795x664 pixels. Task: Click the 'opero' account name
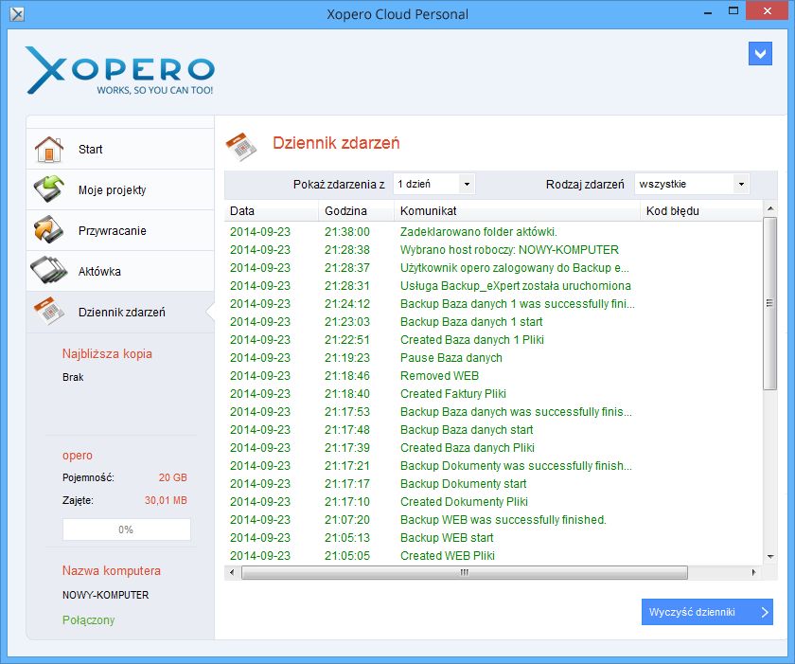78,456
